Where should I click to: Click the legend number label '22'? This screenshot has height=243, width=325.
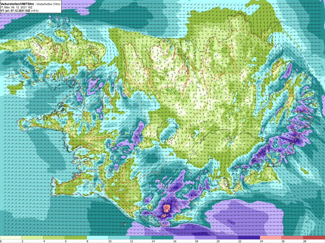click(240, 241)
